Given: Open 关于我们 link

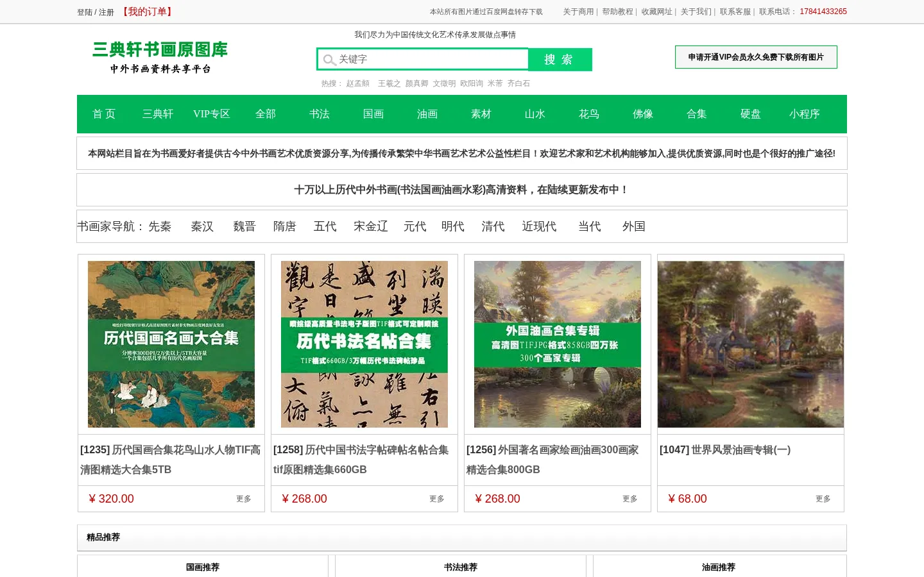Looking at the screenshot, I should point(696,12).
